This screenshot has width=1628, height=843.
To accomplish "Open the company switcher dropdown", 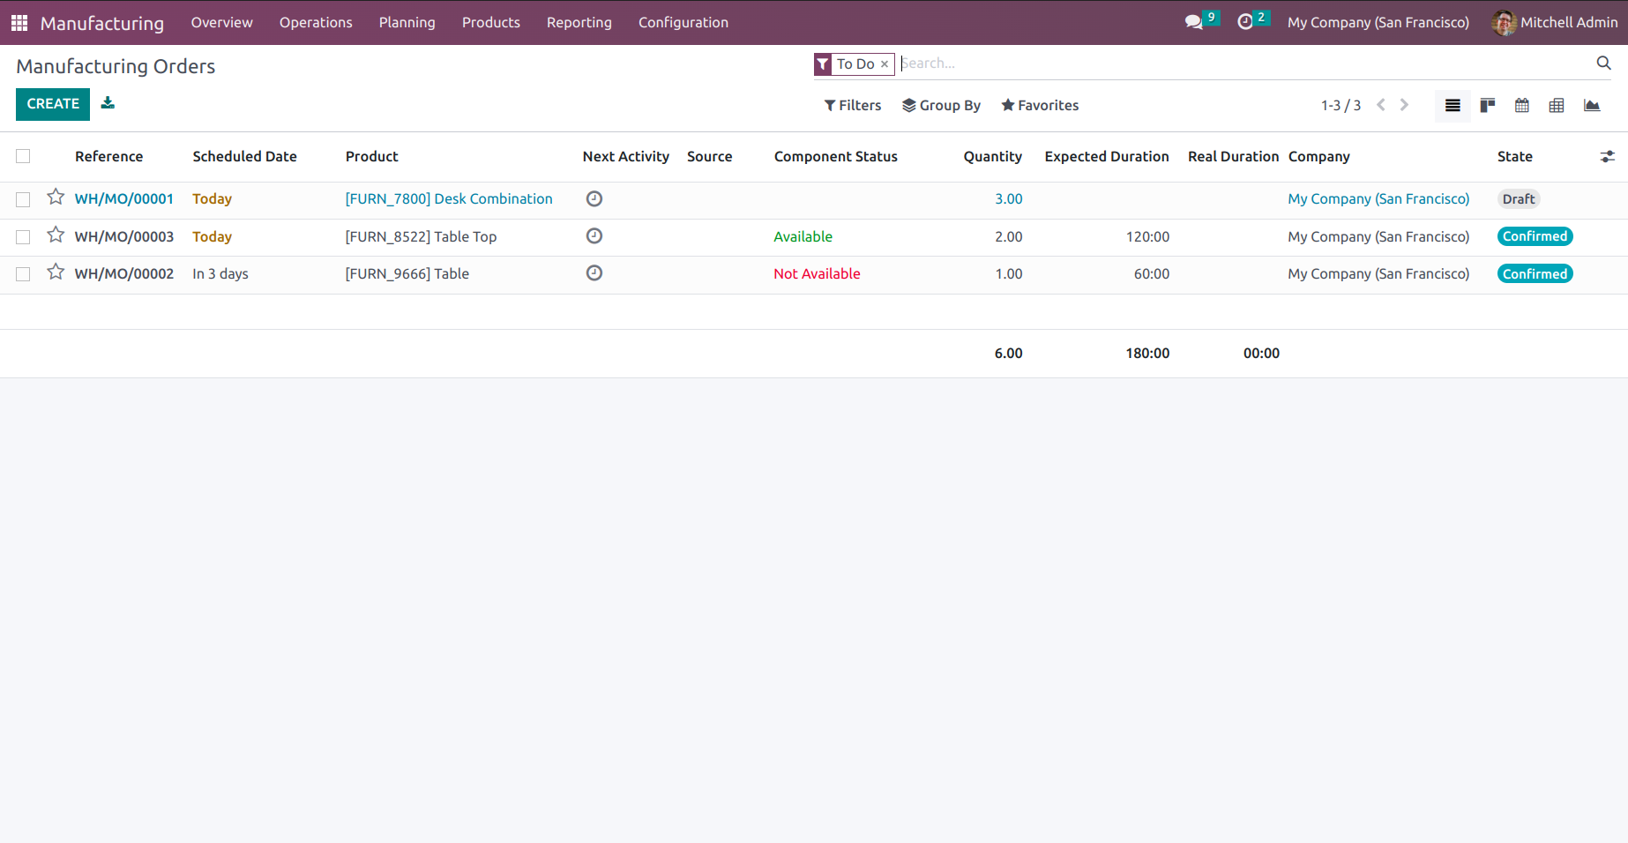I will tap(1378, 22).
